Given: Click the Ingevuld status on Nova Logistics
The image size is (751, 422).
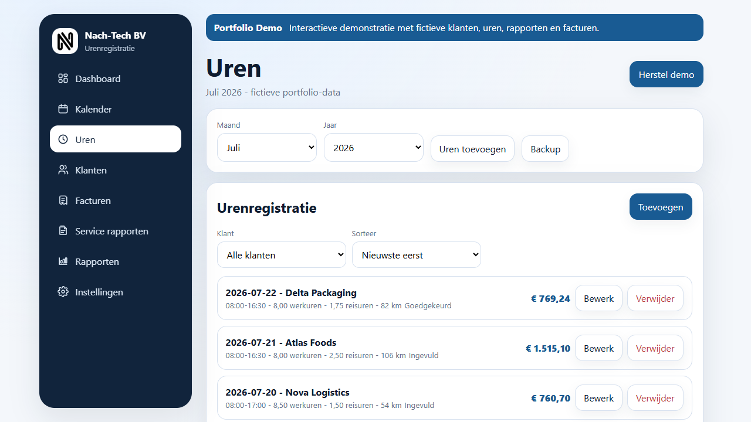Looking at the screenshot, I should 420,406.
